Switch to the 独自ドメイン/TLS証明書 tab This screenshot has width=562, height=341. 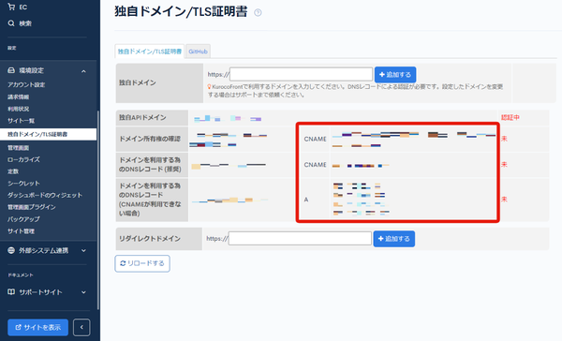click(x=150, y=52)
